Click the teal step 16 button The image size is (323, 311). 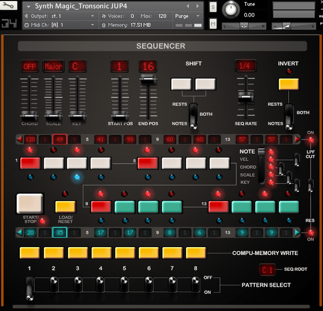click(289, 206)
